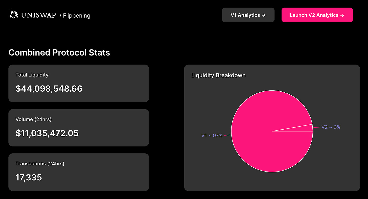
Task: Click the Total Liquidity label
Action: click(x=32, y=75)
